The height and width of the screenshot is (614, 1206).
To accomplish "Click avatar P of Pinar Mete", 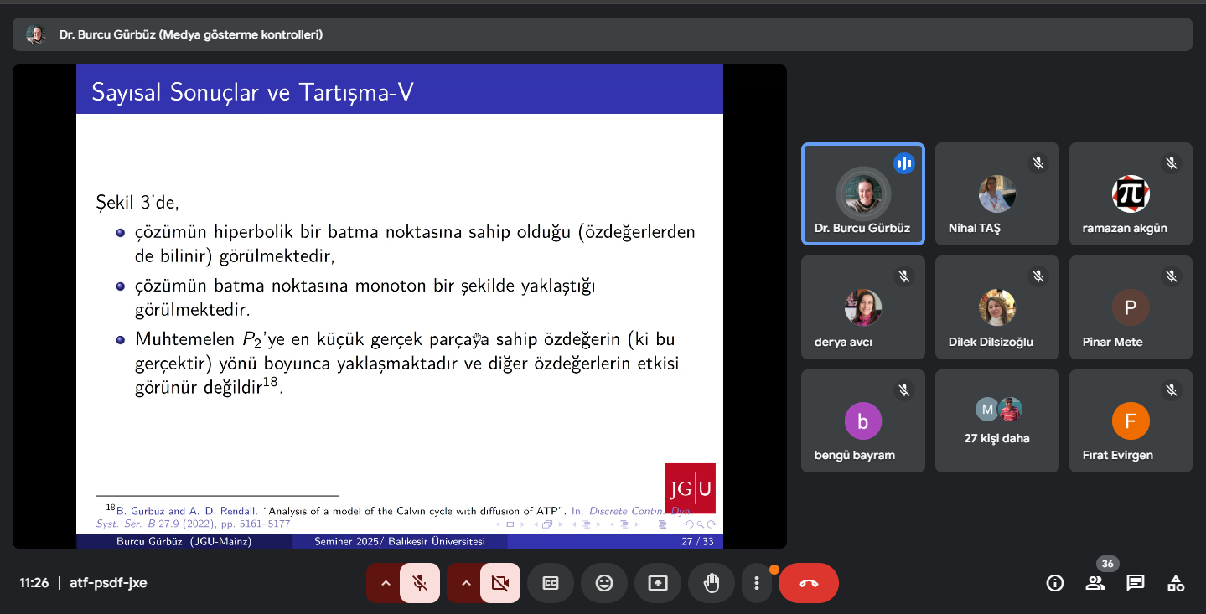I will (x=1131, y=308).
